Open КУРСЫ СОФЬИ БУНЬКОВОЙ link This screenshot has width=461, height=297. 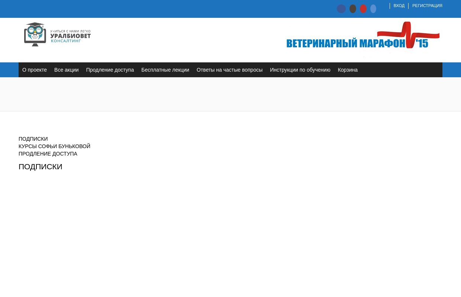pos(54,146)
